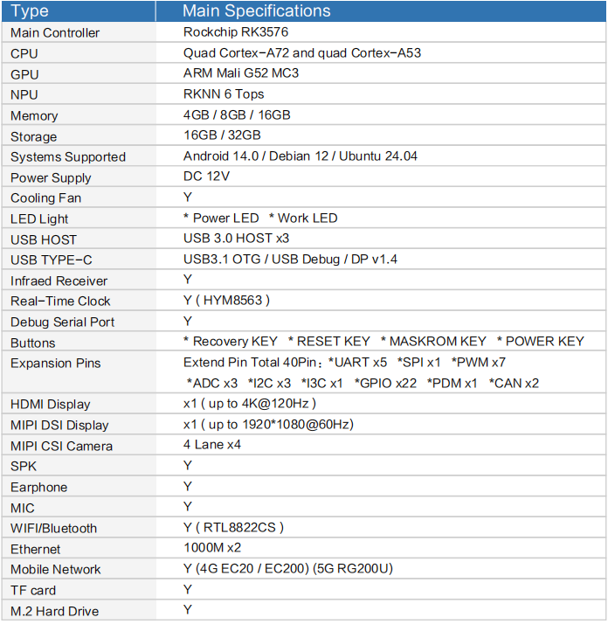Select the "ARM Mali G52 MC3" GPU text
The image size is (608, 624).
click(x=241, y=73)
